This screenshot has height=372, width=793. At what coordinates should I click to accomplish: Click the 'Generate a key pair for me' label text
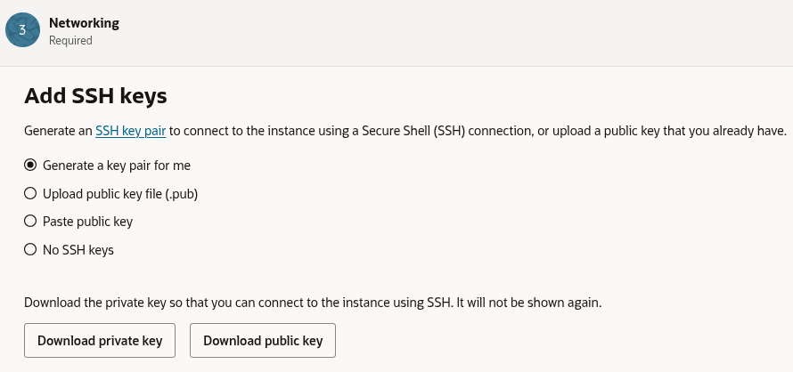pos(117,165)
